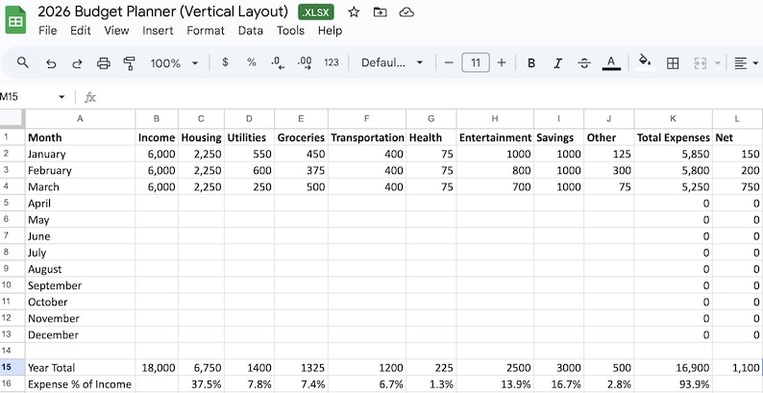Select column A header
The height and width of the screenshot is (393, 763).
81,118
